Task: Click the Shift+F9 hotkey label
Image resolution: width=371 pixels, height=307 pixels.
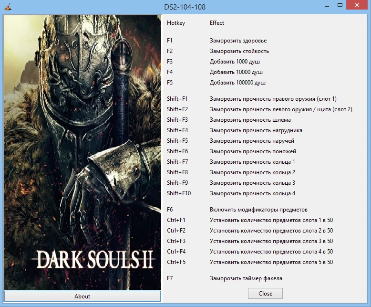Action: 177,183
